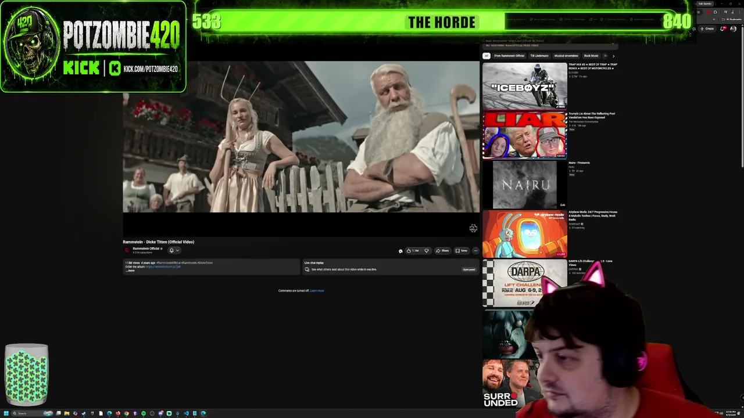Open 'Nairu - Finsternis' video title

pos(579,163)
